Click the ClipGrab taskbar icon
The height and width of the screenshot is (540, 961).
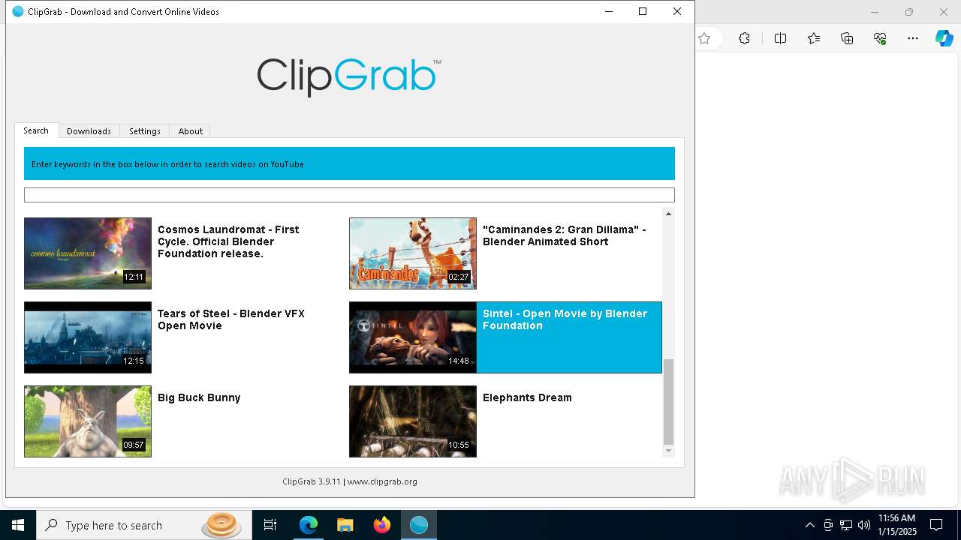click(x=419, y=525)
